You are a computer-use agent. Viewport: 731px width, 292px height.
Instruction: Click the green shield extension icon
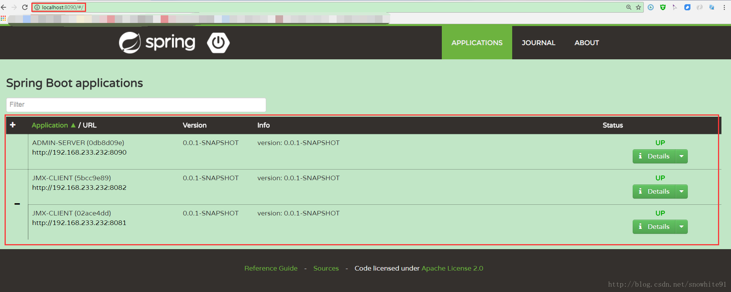click(x=663, y=7)
